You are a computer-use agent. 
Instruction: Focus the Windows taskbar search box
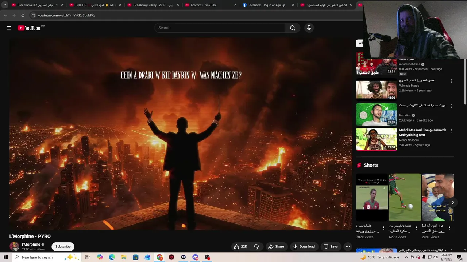pyautogui.click(x=46, y=257)
